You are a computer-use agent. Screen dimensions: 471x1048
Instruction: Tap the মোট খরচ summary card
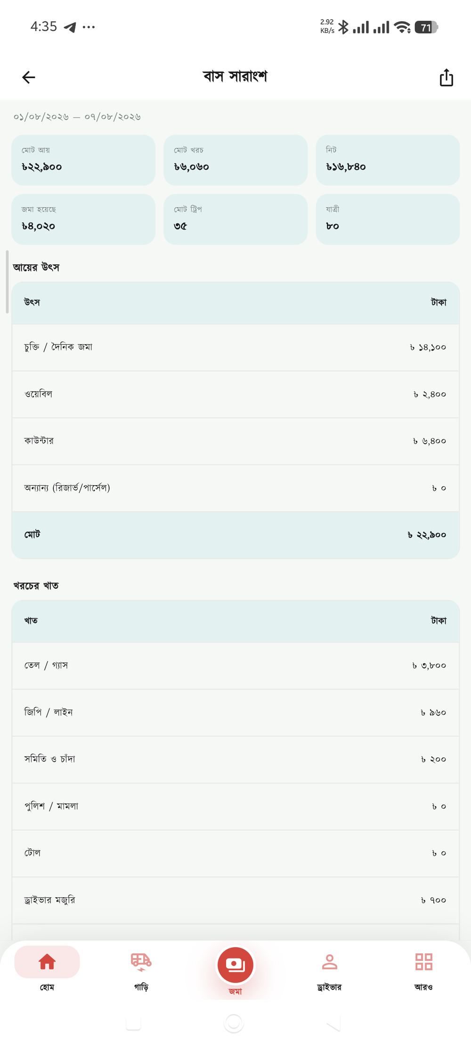pos(235,160)
